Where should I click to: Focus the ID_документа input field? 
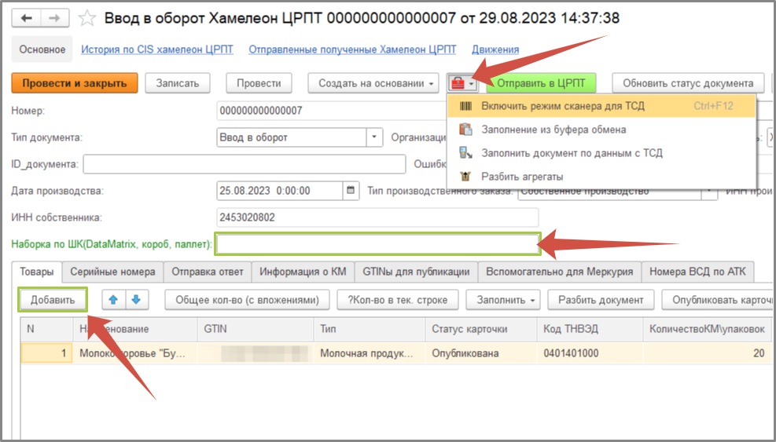(x=245, y=163)
